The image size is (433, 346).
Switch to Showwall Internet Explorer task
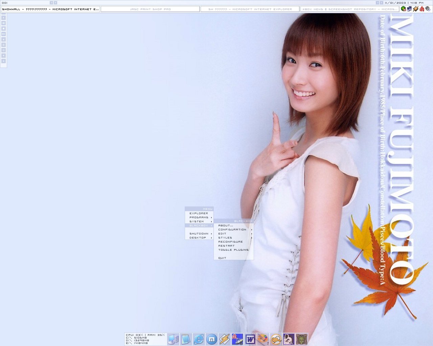point(50,9)
